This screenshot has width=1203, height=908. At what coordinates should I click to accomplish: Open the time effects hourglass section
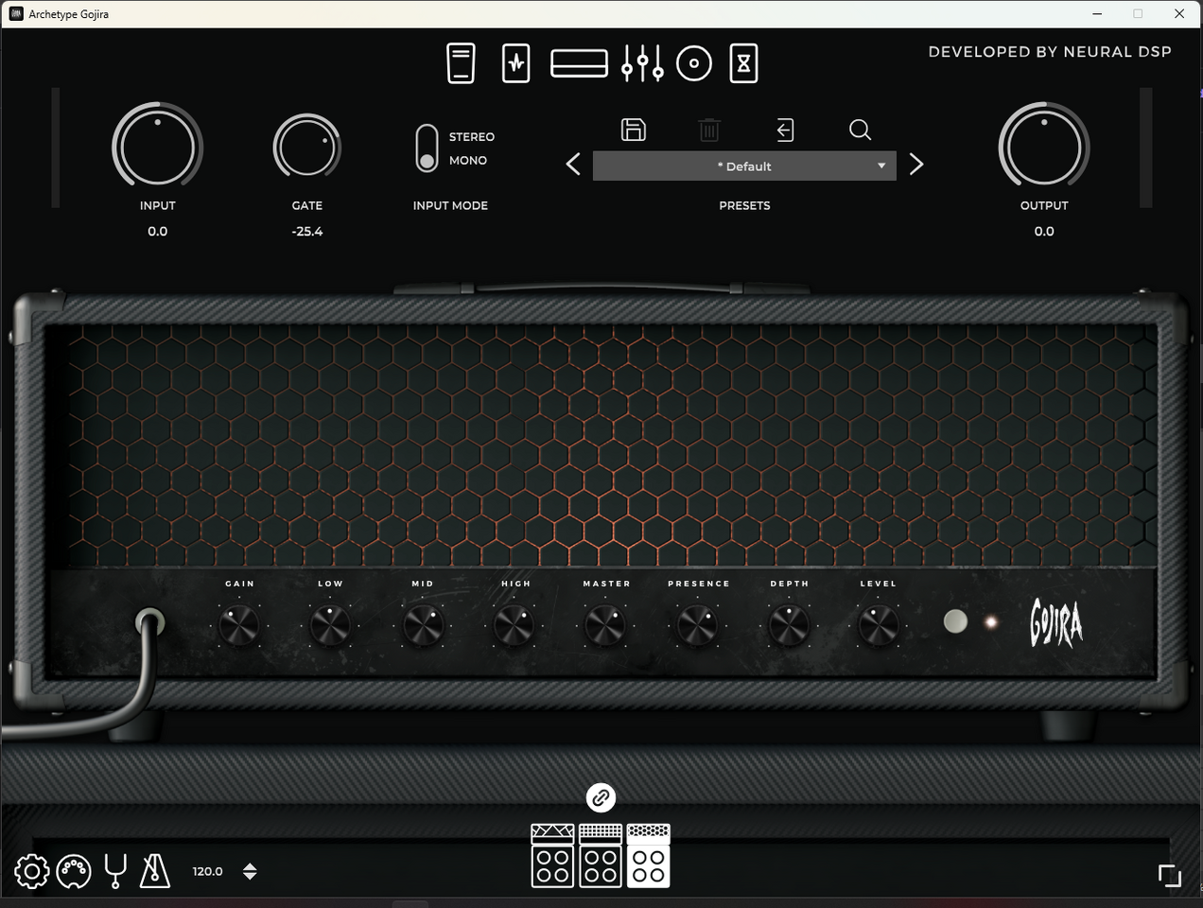(743, 63)
